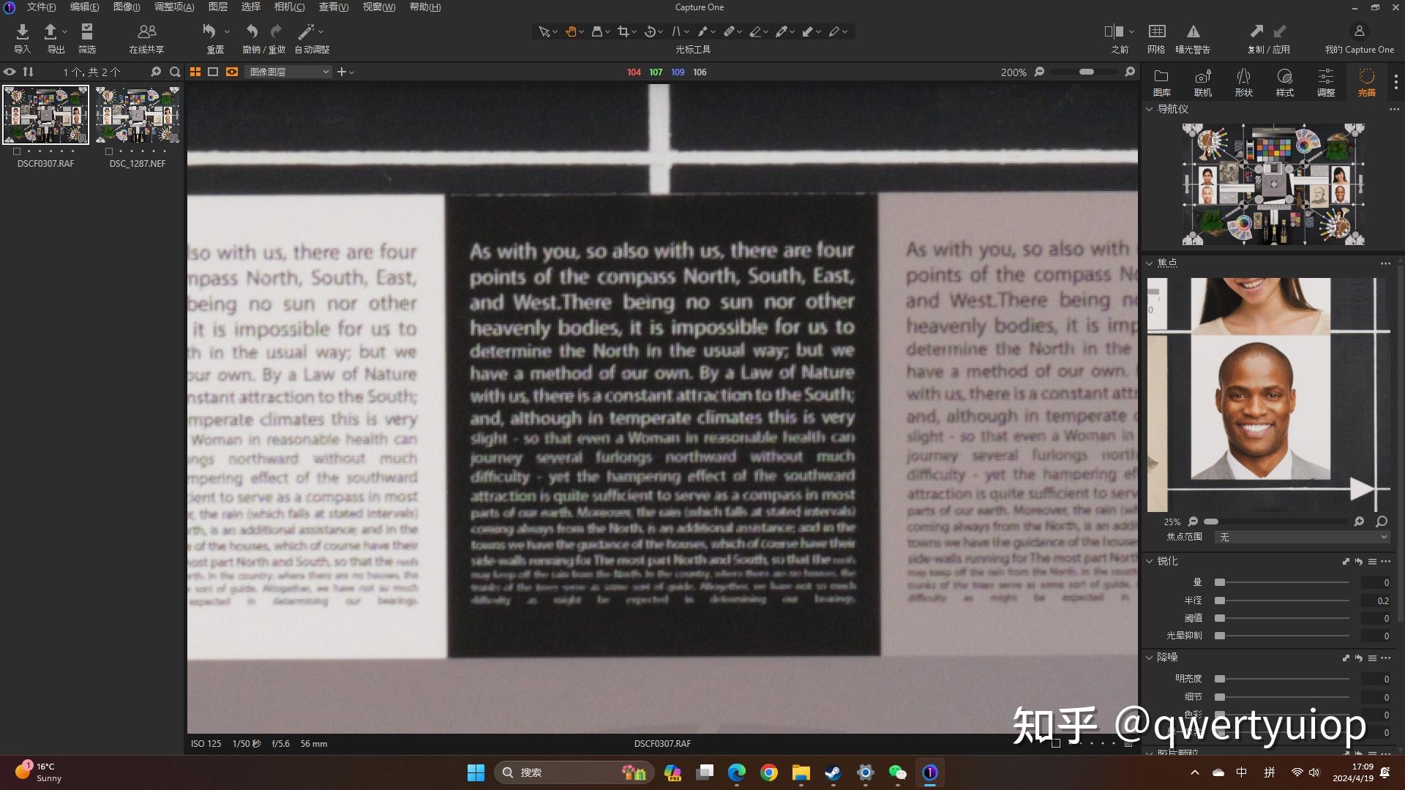
Task: Open the 图库 (Library) tool tab
Action: [x=1161, y=80]
